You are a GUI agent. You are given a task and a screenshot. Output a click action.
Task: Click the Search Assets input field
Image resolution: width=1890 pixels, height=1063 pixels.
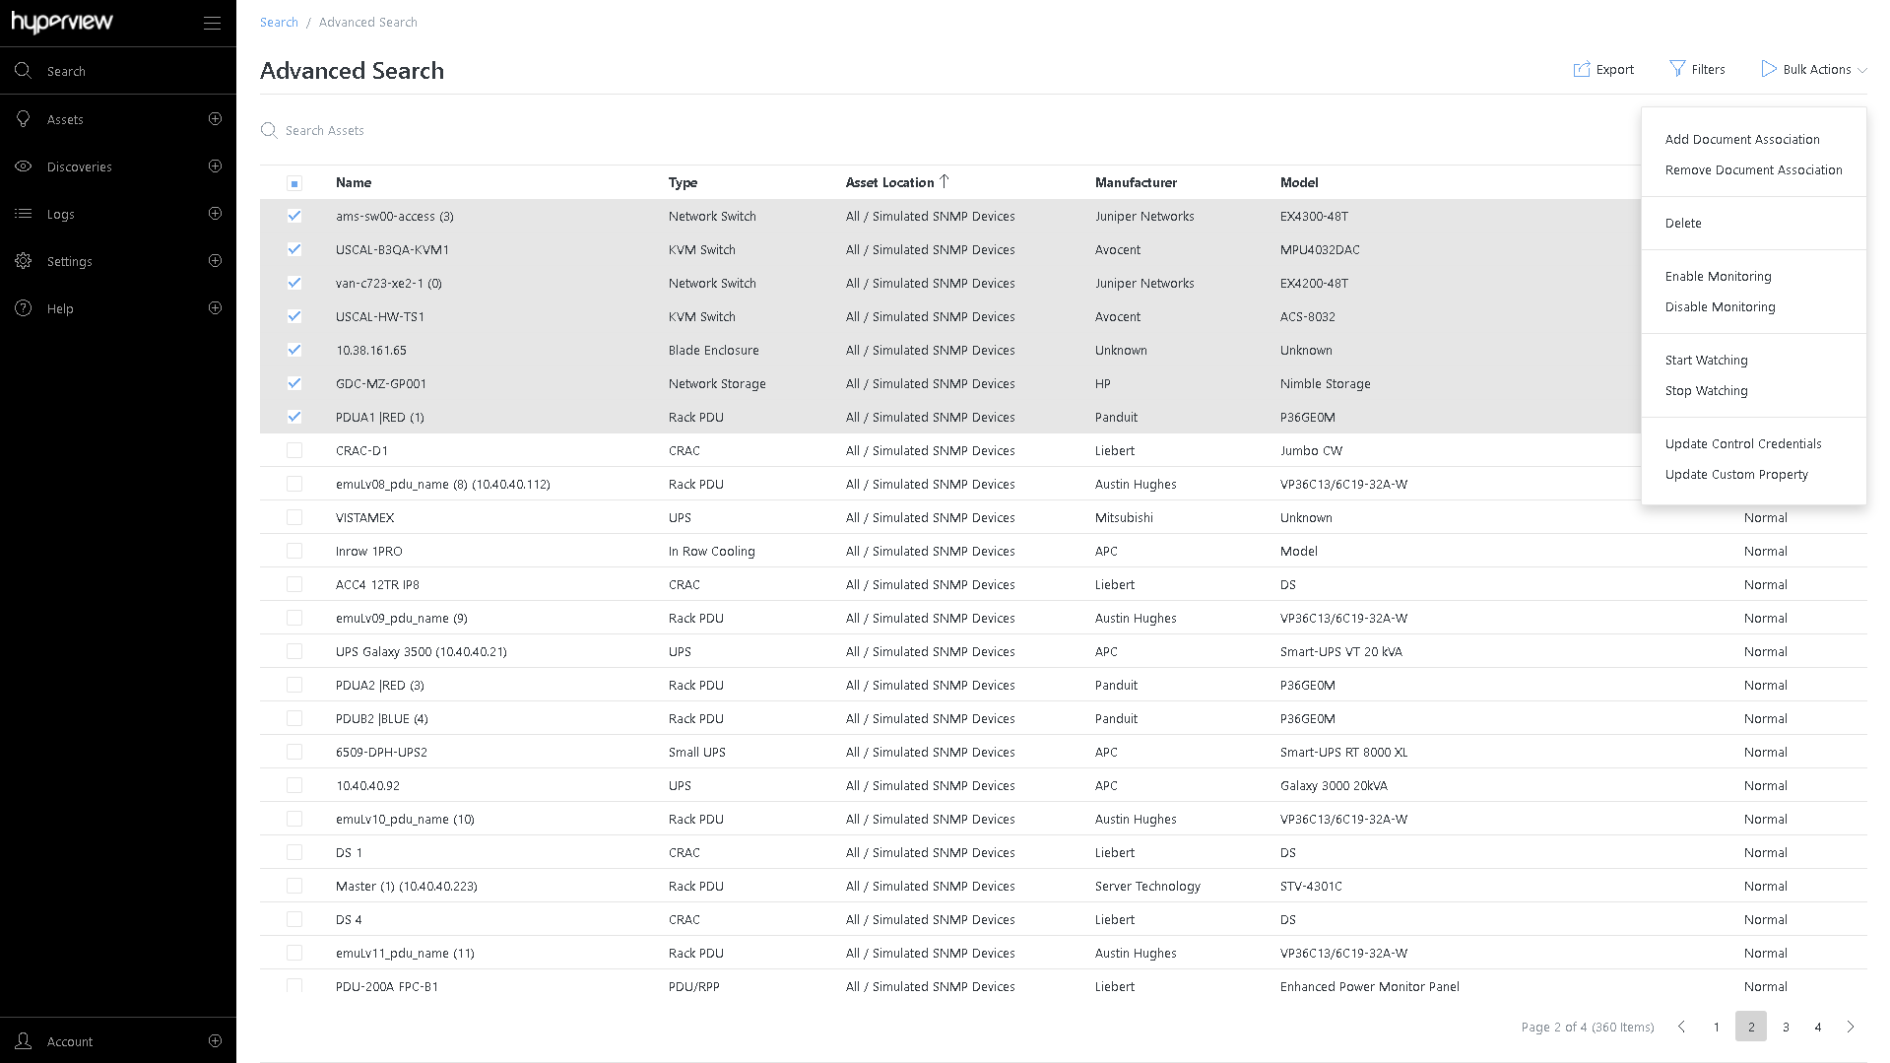coord(394,129)
